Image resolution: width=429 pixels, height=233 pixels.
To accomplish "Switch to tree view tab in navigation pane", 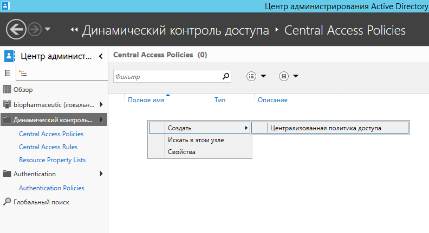I will pos(23,73).
